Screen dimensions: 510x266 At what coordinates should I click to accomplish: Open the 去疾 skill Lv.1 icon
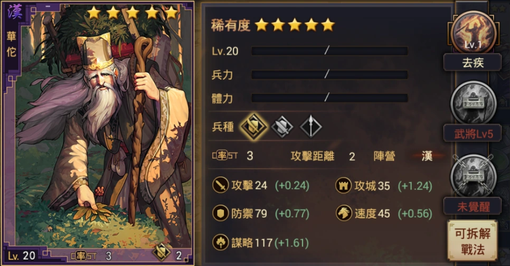[x=473, y=33]
